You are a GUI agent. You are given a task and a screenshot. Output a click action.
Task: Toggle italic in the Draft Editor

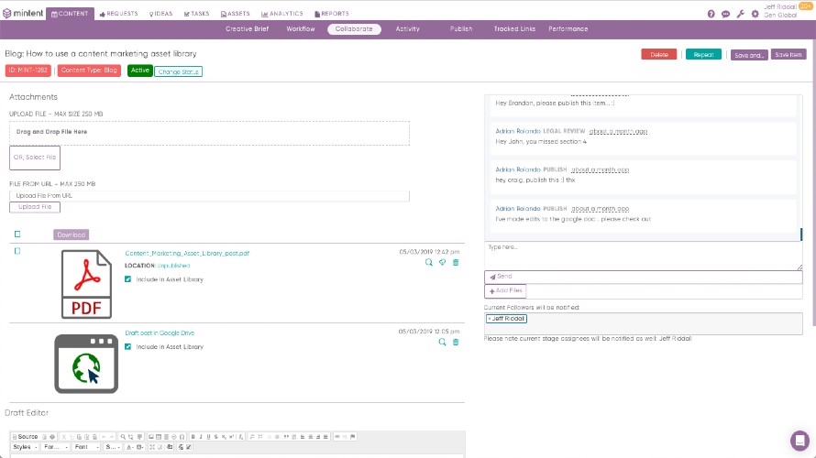(x=201, y=437)
